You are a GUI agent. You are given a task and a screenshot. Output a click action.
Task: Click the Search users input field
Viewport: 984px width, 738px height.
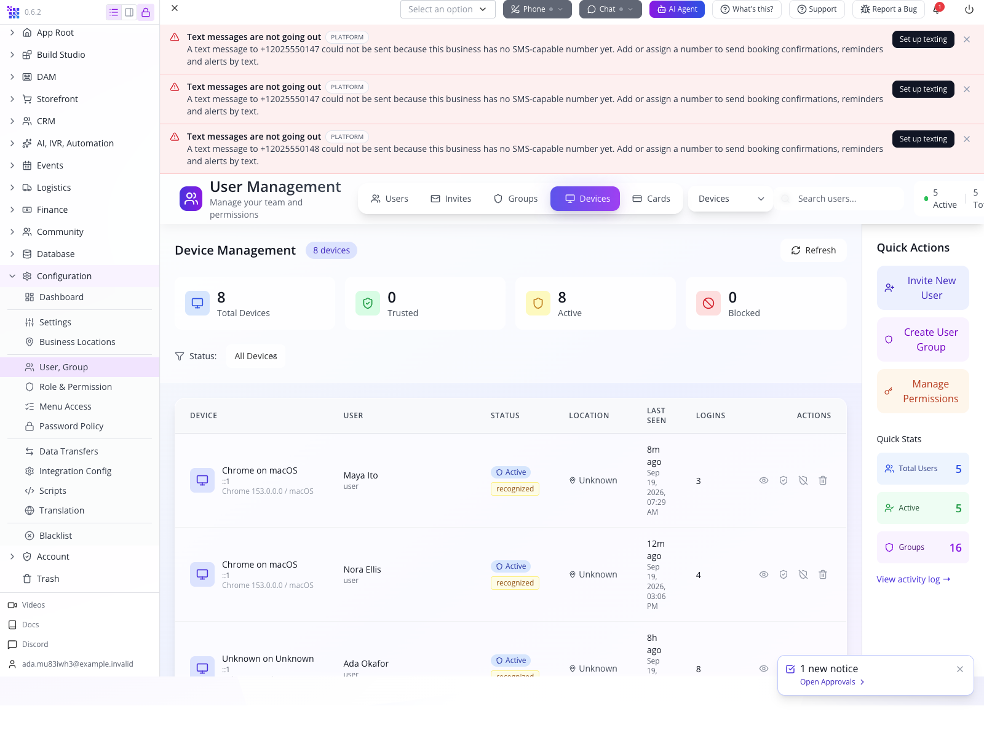(841, 199)
